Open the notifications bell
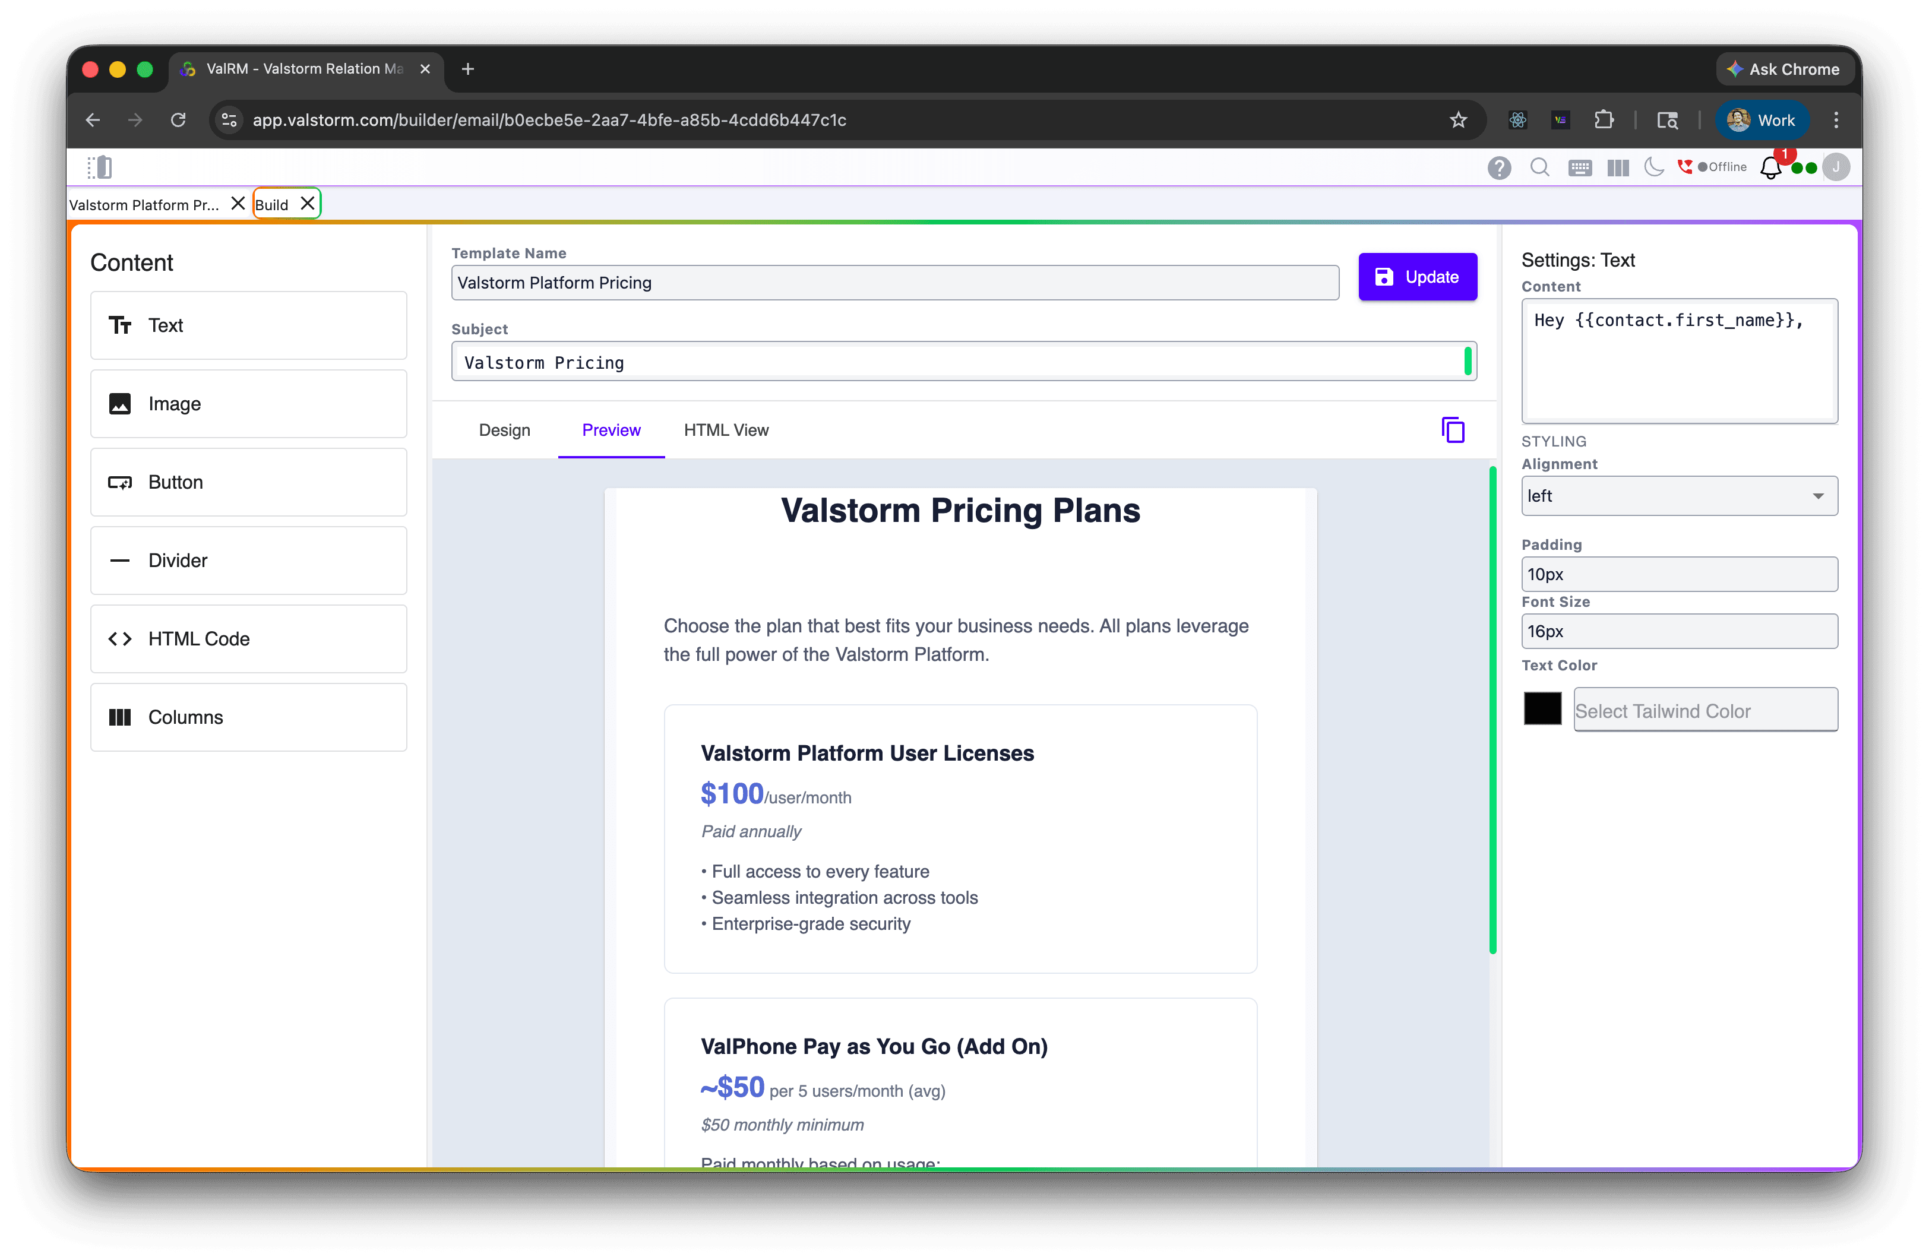The width and height of the screenshot is (1929, 1260). 1771,167
